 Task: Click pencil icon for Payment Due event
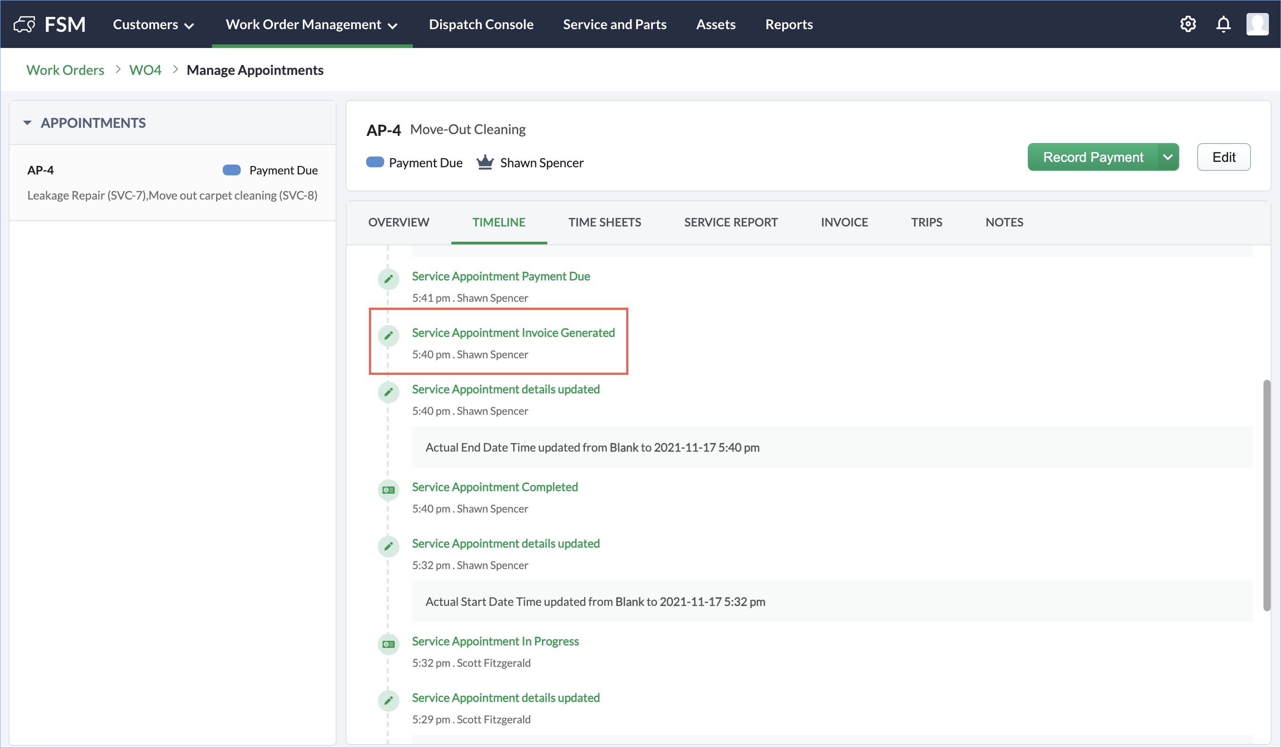point(388,279)
